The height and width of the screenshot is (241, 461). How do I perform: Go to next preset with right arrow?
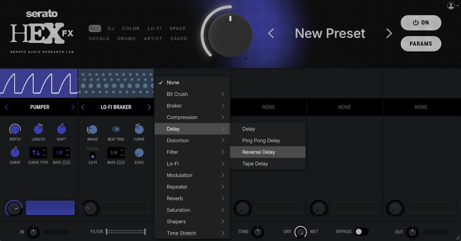click(389, 34)
